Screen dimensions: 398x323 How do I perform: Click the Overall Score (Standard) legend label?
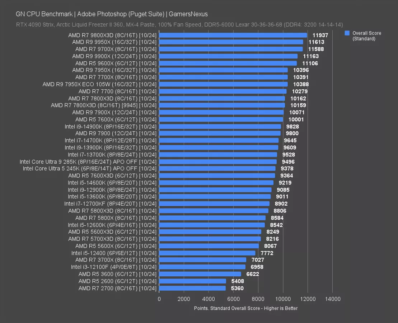point(366,36)
